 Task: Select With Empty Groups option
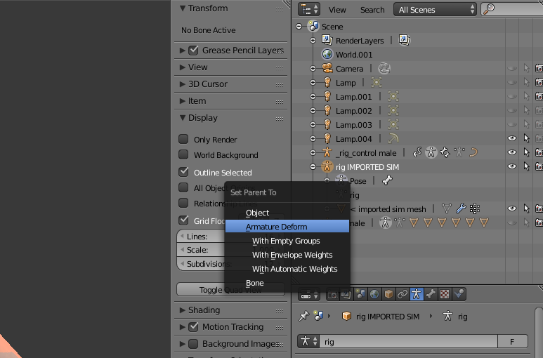[287, 241]
